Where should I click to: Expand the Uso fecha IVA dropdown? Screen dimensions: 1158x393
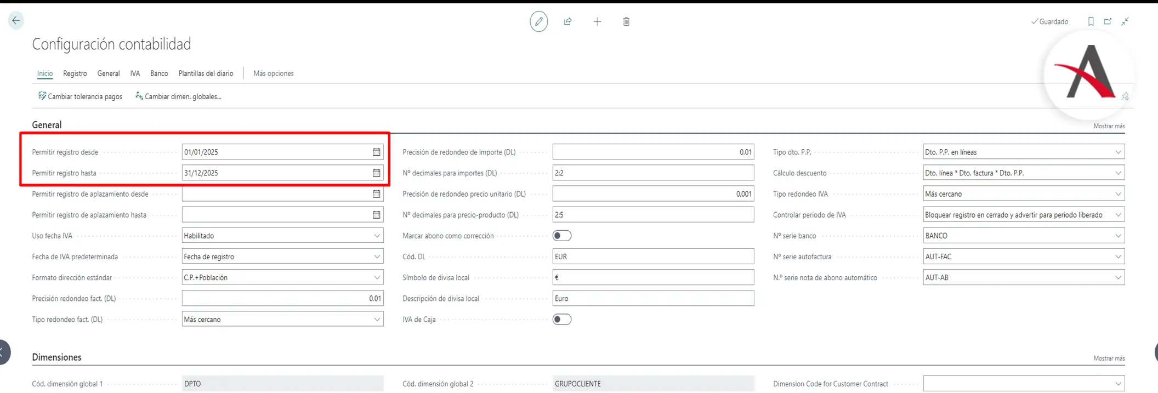377,236
